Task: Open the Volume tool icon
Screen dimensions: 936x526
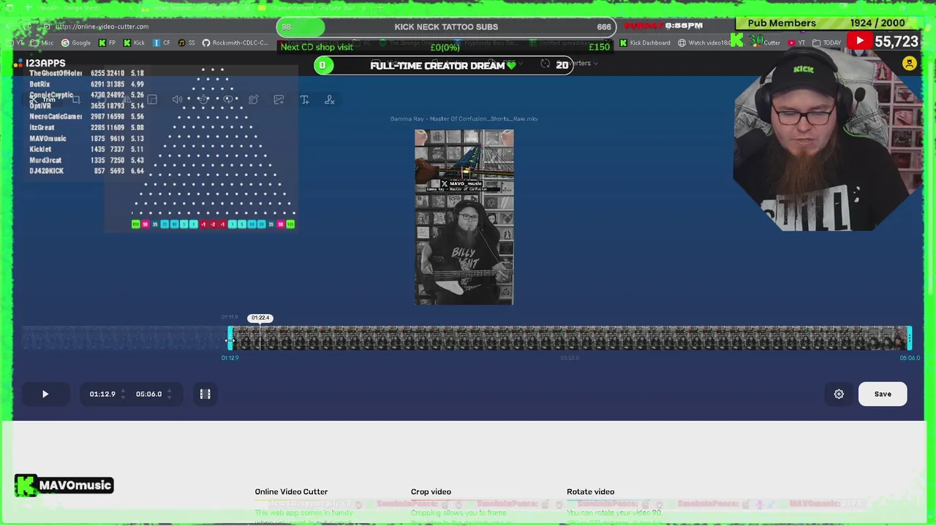Action: (177, 99)
